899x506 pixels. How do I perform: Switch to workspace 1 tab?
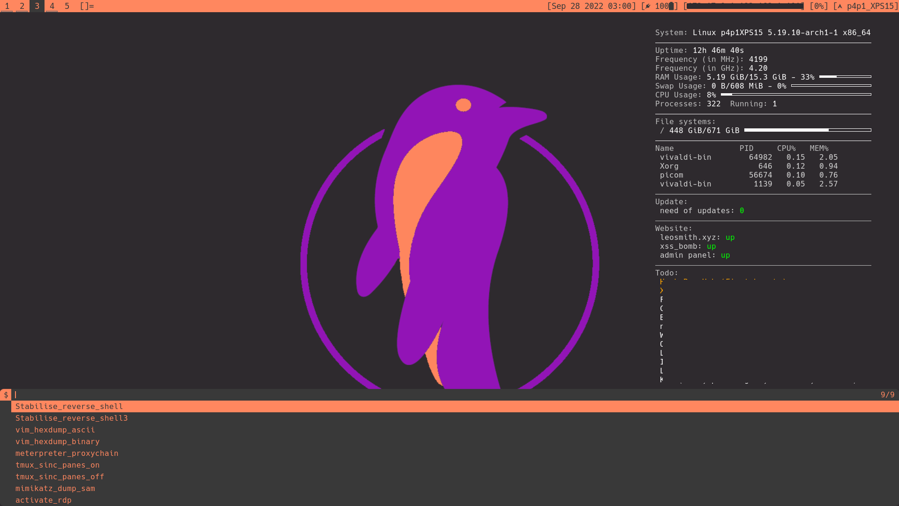(x=7, y=6)
